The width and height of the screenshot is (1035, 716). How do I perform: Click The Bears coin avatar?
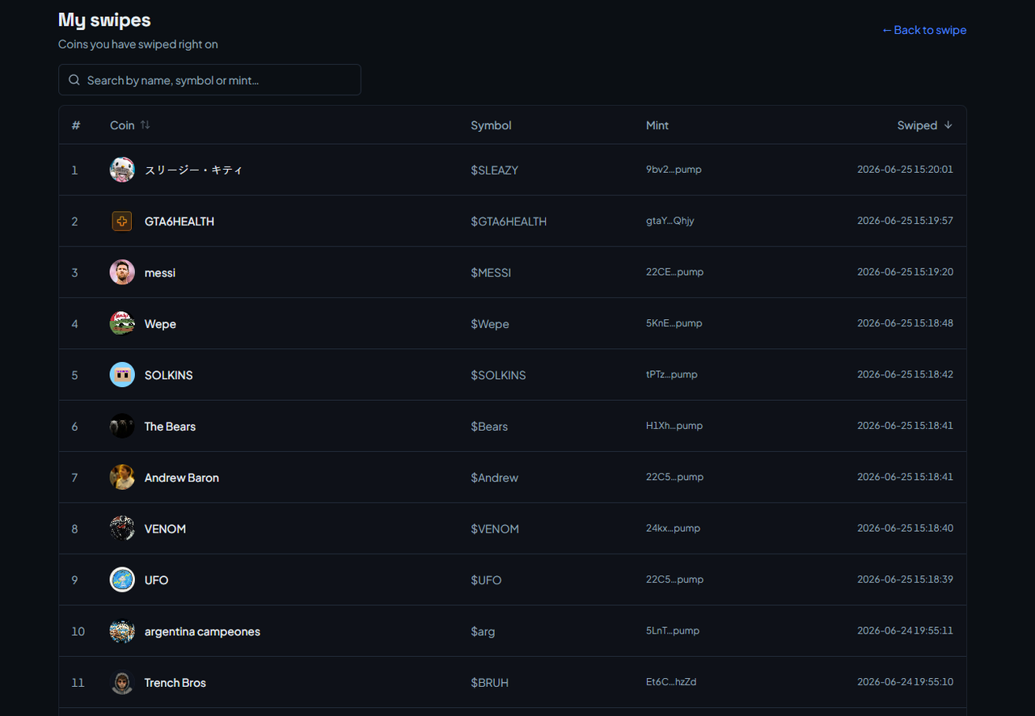click(x=122, y=426)
